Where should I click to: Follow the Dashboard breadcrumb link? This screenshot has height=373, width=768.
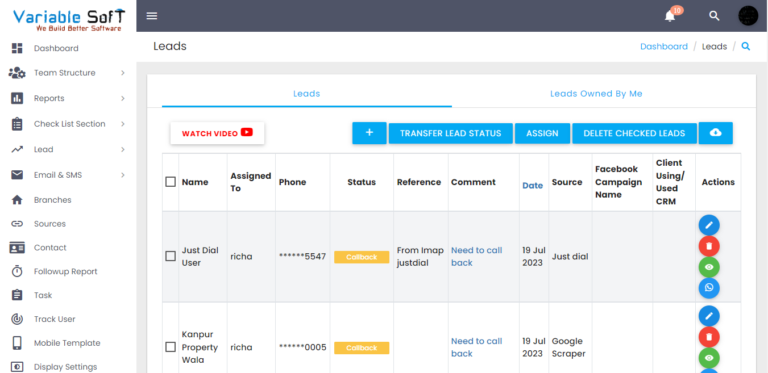click(x=664, y=47)
